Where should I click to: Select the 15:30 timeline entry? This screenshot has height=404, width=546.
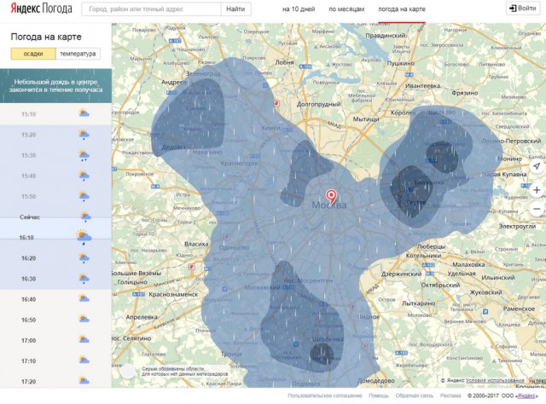[55, 155]
